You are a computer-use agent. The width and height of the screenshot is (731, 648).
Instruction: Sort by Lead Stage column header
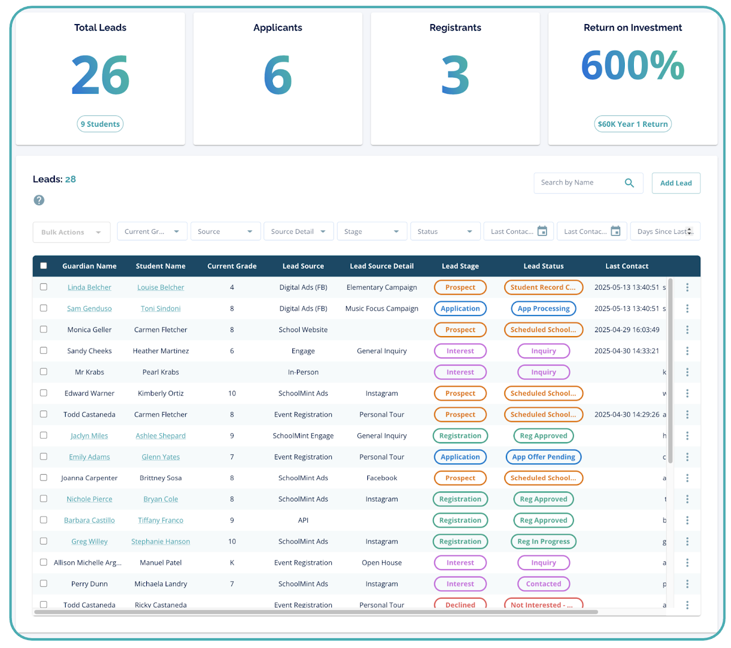click(x=460, y=266)
